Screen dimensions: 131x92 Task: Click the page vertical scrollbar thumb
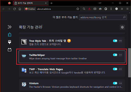pyautogui.click(x=129, y=63)
